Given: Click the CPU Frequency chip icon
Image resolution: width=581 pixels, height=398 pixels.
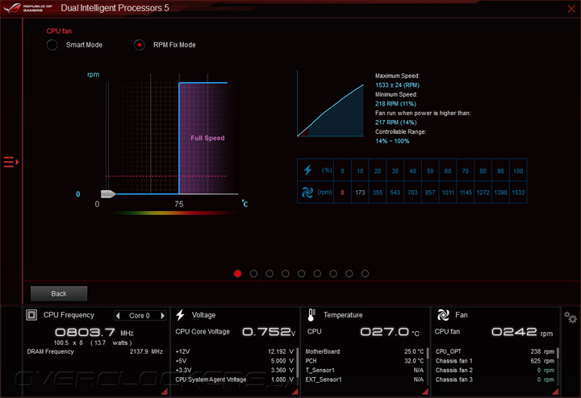Looking at the screenshot, I should (x=31, y=315).
